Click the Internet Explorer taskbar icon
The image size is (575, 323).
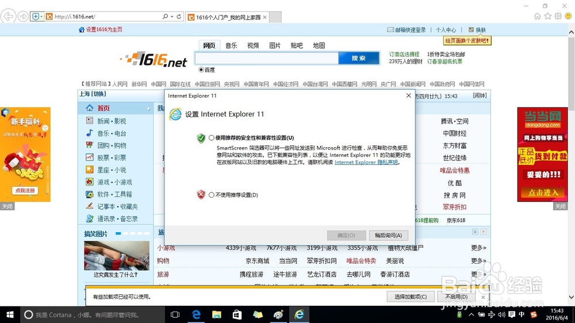click(x=299, y=314)
